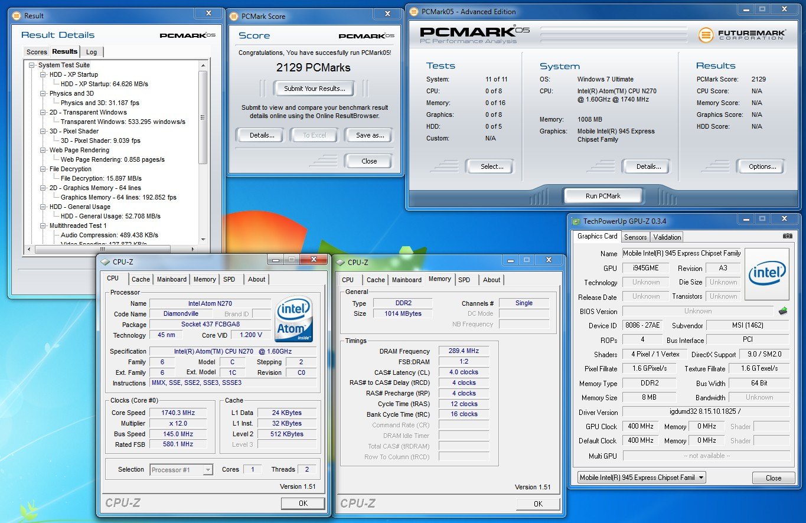Click the GPU-Z title bar icon
Image resolution: width=806 pixels, height=523 pixels.
click(x=576, y=221)
